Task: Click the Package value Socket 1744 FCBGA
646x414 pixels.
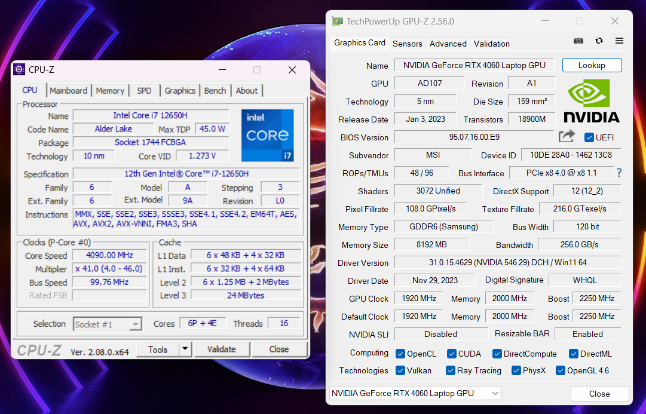Action: [151, 143]
